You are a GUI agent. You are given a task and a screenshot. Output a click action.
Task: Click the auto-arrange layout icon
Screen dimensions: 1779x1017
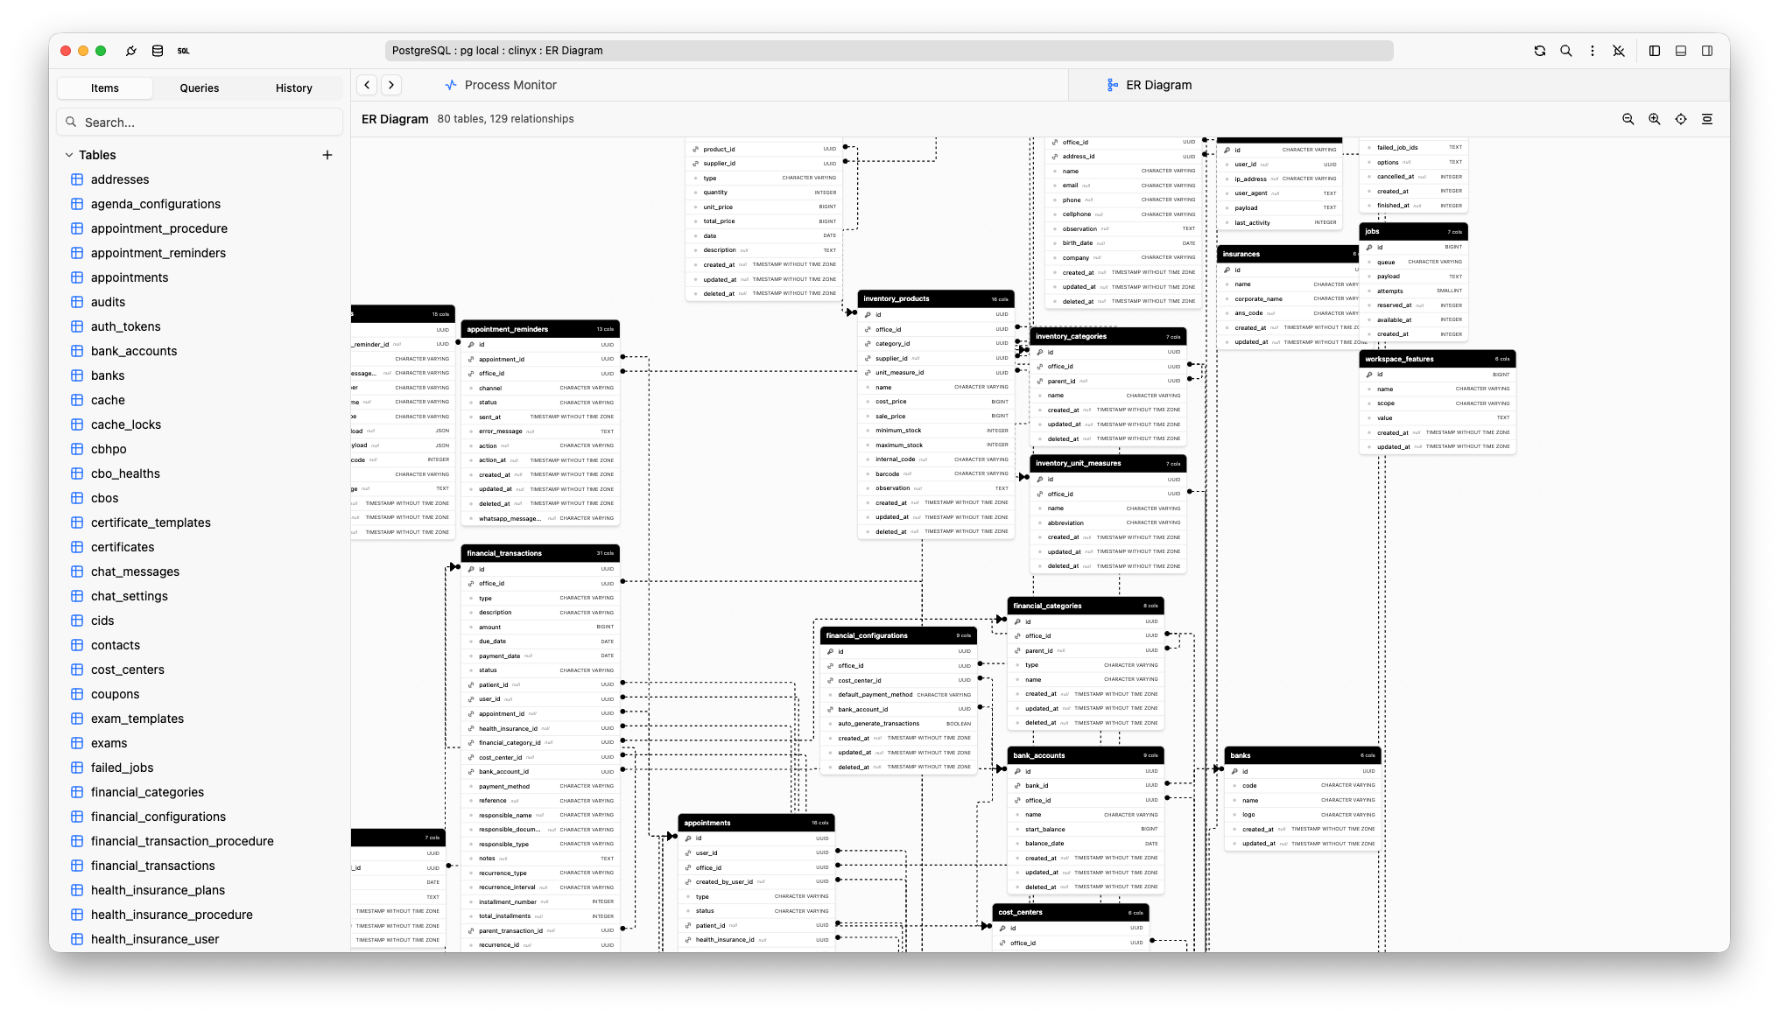pyautogui.click(x=1706, y=119)
